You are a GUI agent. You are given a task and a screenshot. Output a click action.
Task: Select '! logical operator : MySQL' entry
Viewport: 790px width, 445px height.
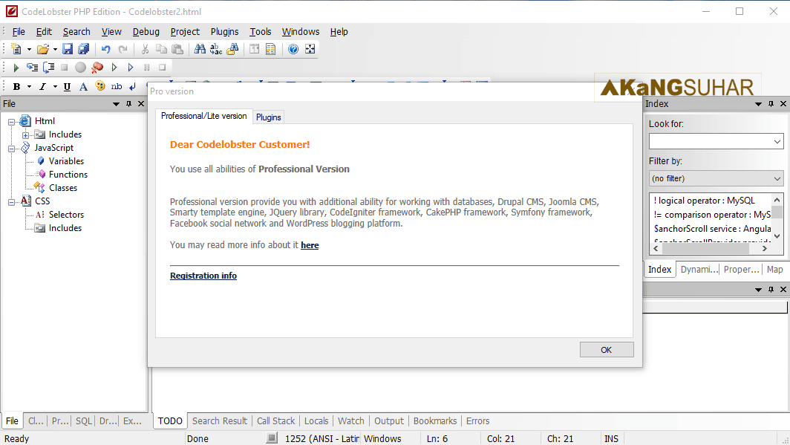tap(705, 201)
